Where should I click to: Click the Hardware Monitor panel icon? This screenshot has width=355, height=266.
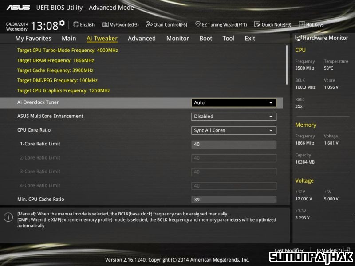[x=298, y=38]
